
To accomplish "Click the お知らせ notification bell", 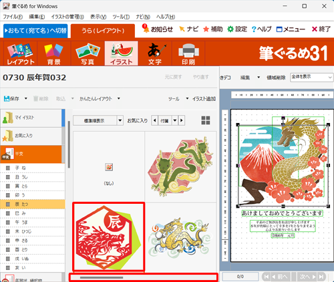I will pyautogui.click(x=158, y=29).
